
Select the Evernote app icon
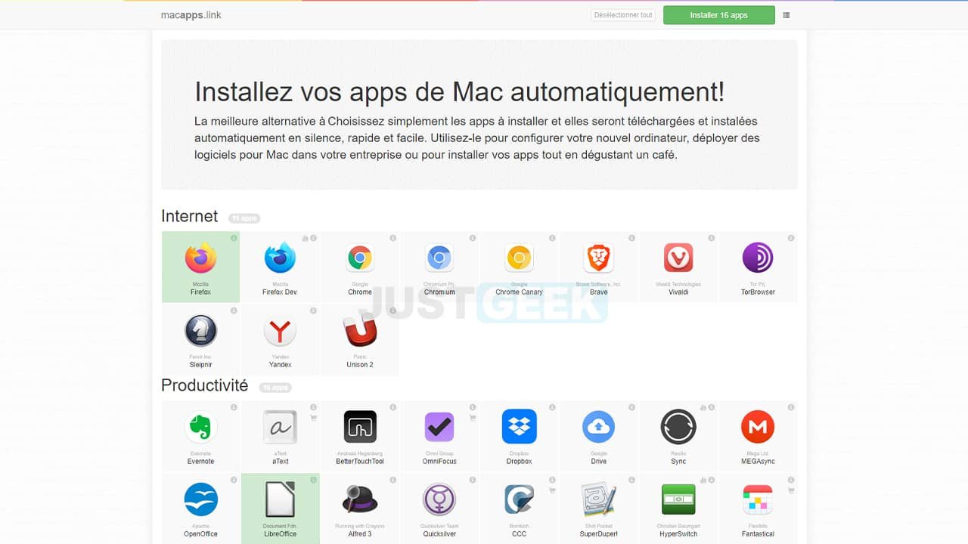(x=200, y=428)
